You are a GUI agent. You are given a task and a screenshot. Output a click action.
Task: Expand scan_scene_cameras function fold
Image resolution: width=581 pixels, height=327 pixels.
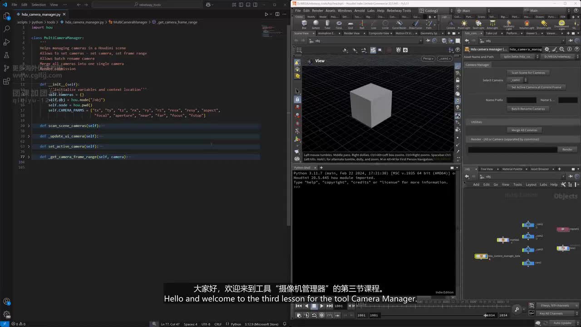point(29,126)
